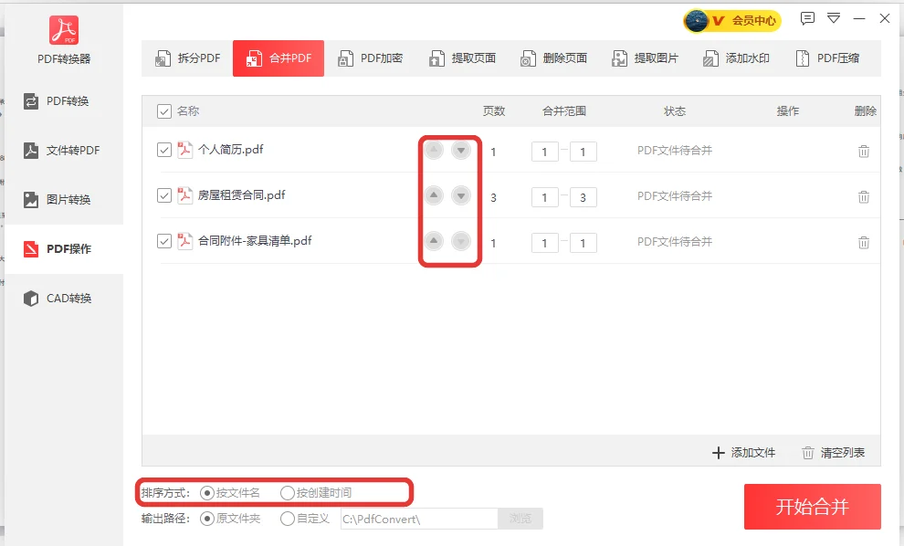Screen dimensions: 904x546
Task: Select PDF操作 in the sidebar
Action: click(64, 249)
